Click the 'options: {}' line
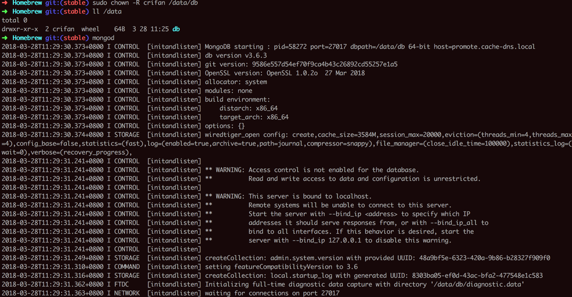The image size is (572, 297). click(225, 126)
